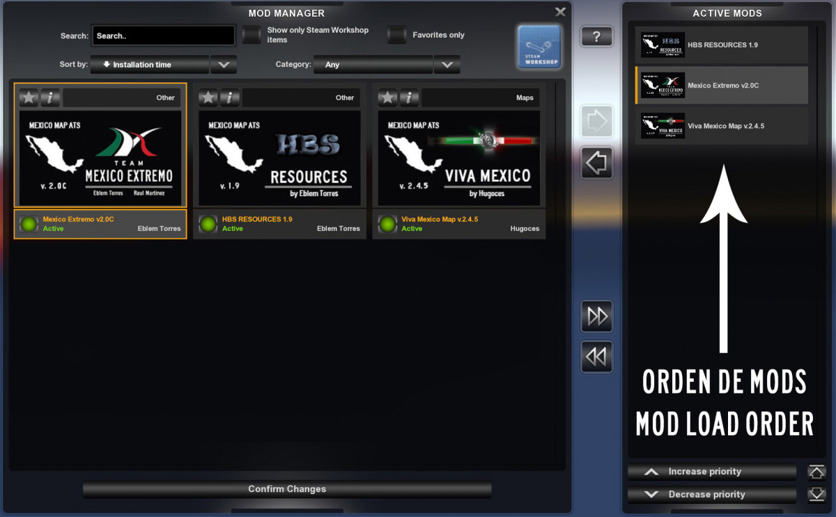Click the sort direction chevron button
836x517 pixels.
click(x=224, y=65)
